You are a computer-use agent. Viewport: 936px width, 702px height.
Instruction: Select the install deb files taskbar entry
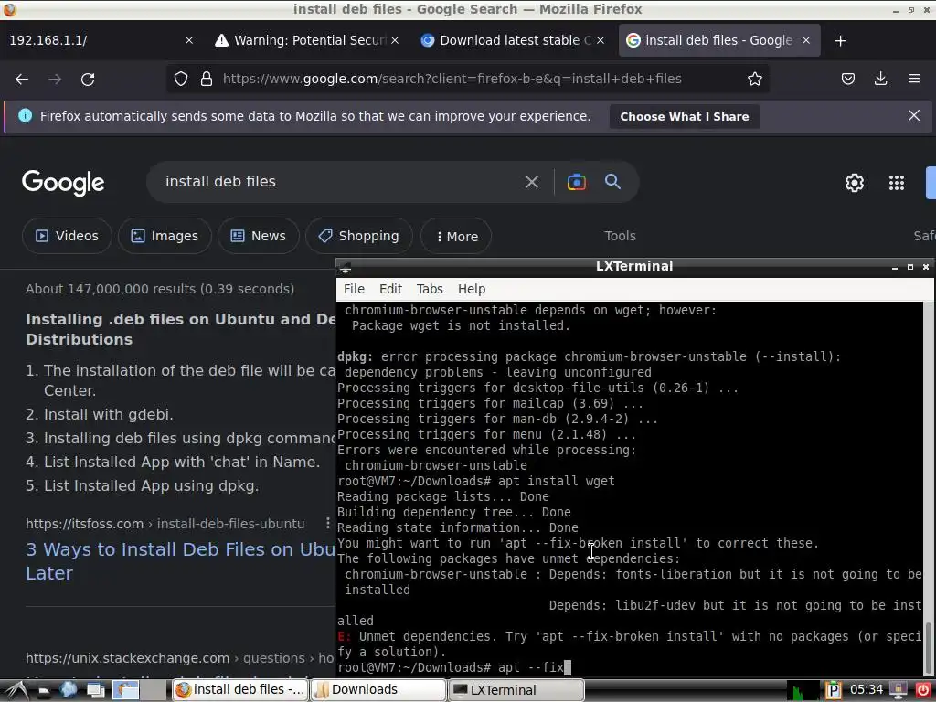point(240,690)
